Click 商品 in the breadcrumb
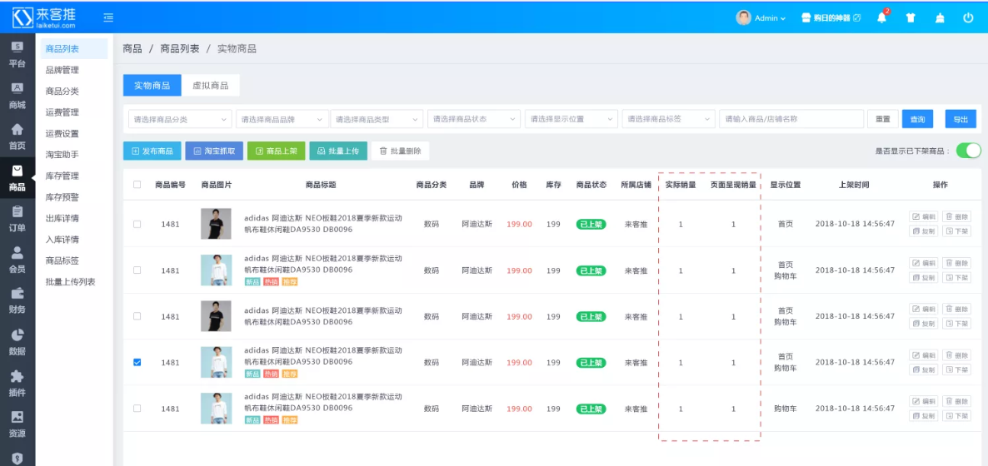The image size is (988, 466). click(132, 48)
